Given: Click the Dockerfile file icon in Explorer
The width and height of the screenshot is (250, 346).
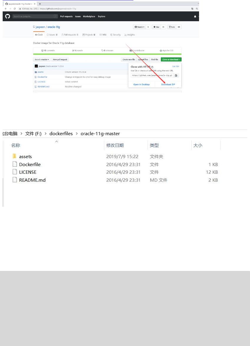Looking at the screenshot, I should point(14,164).
